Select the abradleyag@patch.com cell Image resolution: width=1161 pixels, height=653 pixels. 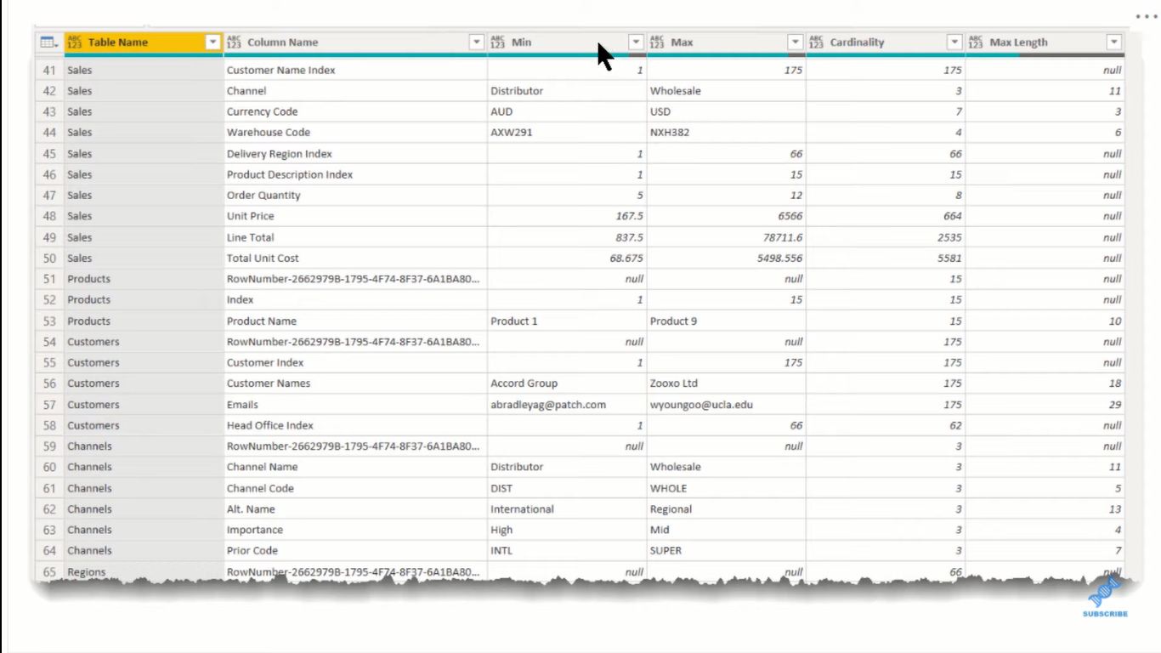click(x=567, y=405)
